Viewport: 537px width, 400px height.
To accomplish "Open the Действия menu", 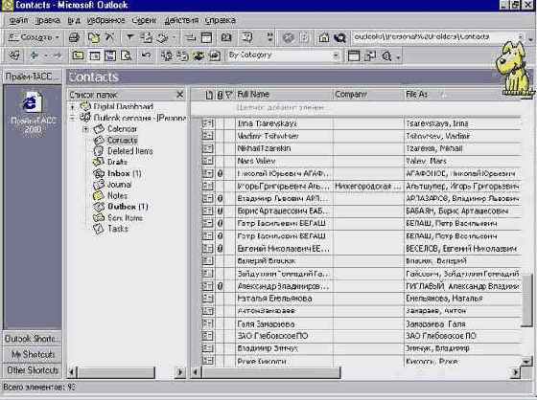I will (181, 20).
